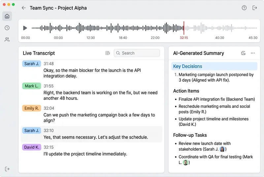Click the AI summary regenerate icon
Image resolution: width=264 pixels, height=177 pixels.
[x=244, y=53]
